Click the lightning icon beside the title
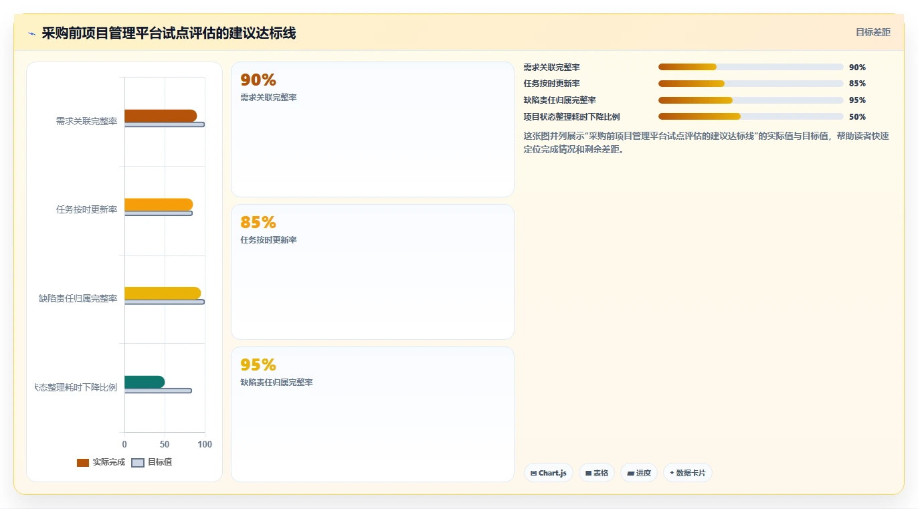Viewport: 918px width, 509px height. coord(31,33)
